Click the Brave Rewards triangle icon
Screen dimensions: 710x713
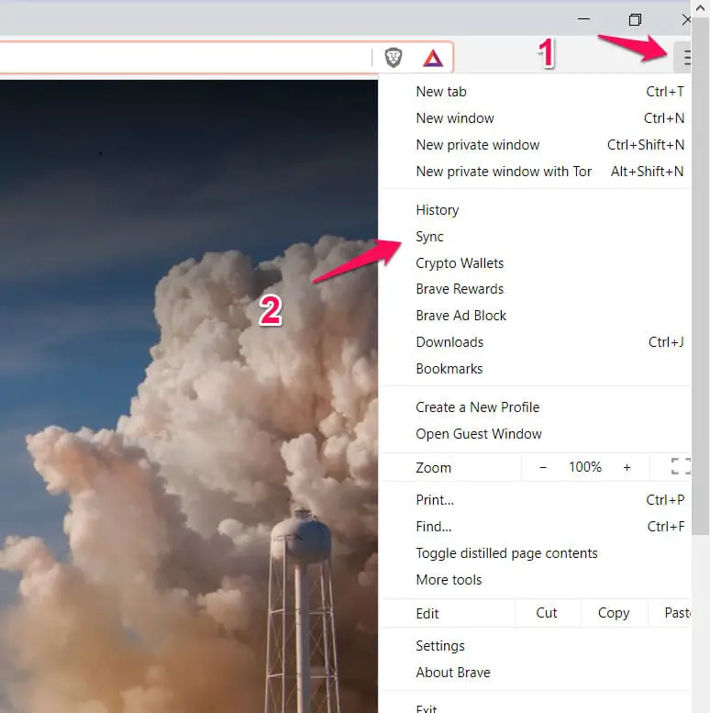coord(432,58)
